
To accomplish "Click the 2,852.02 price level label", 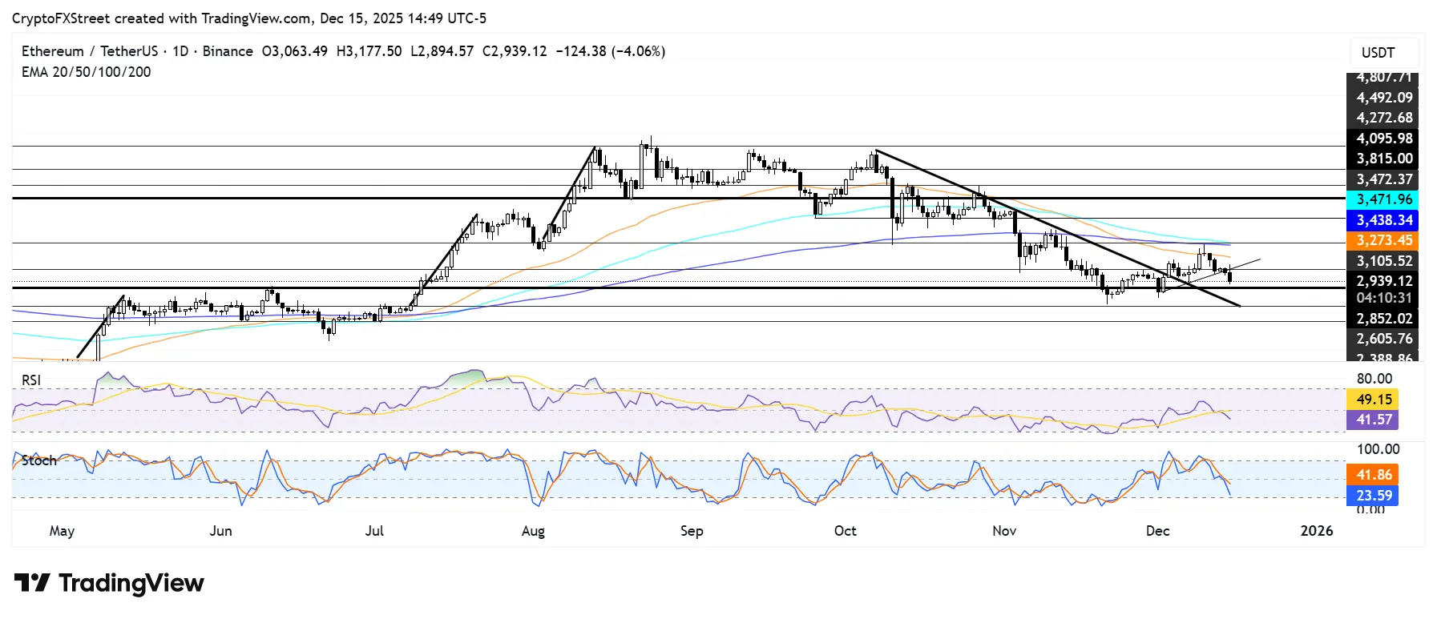I will pos(1383,319).
